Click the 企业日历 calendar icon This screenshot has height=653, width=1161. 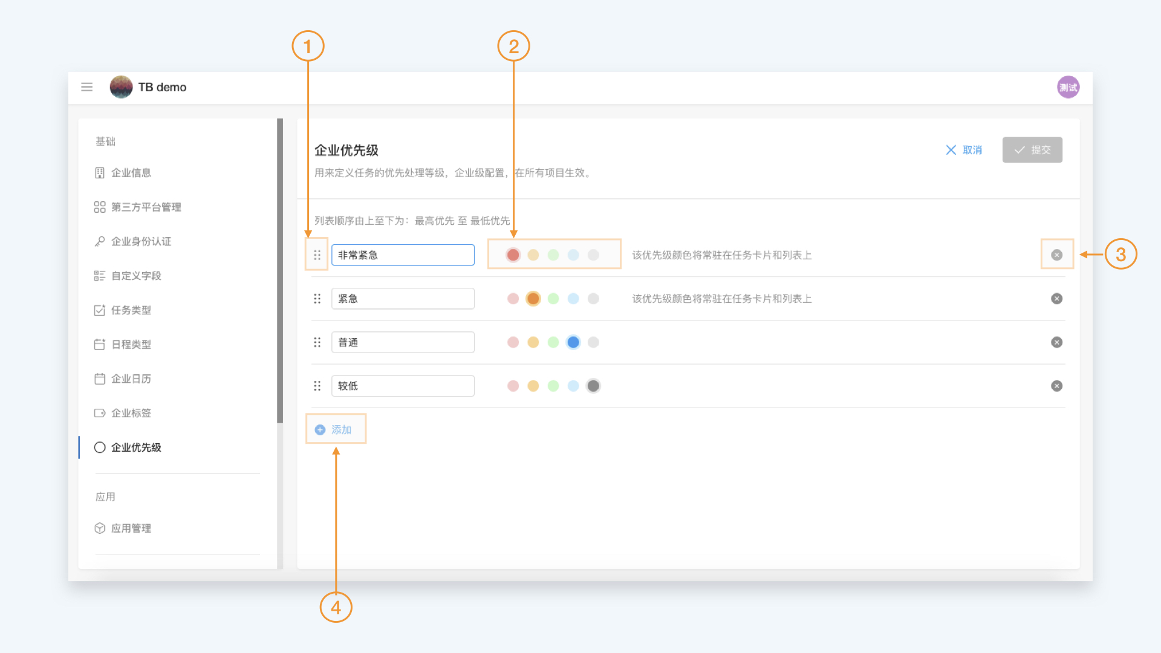point(100,379)
